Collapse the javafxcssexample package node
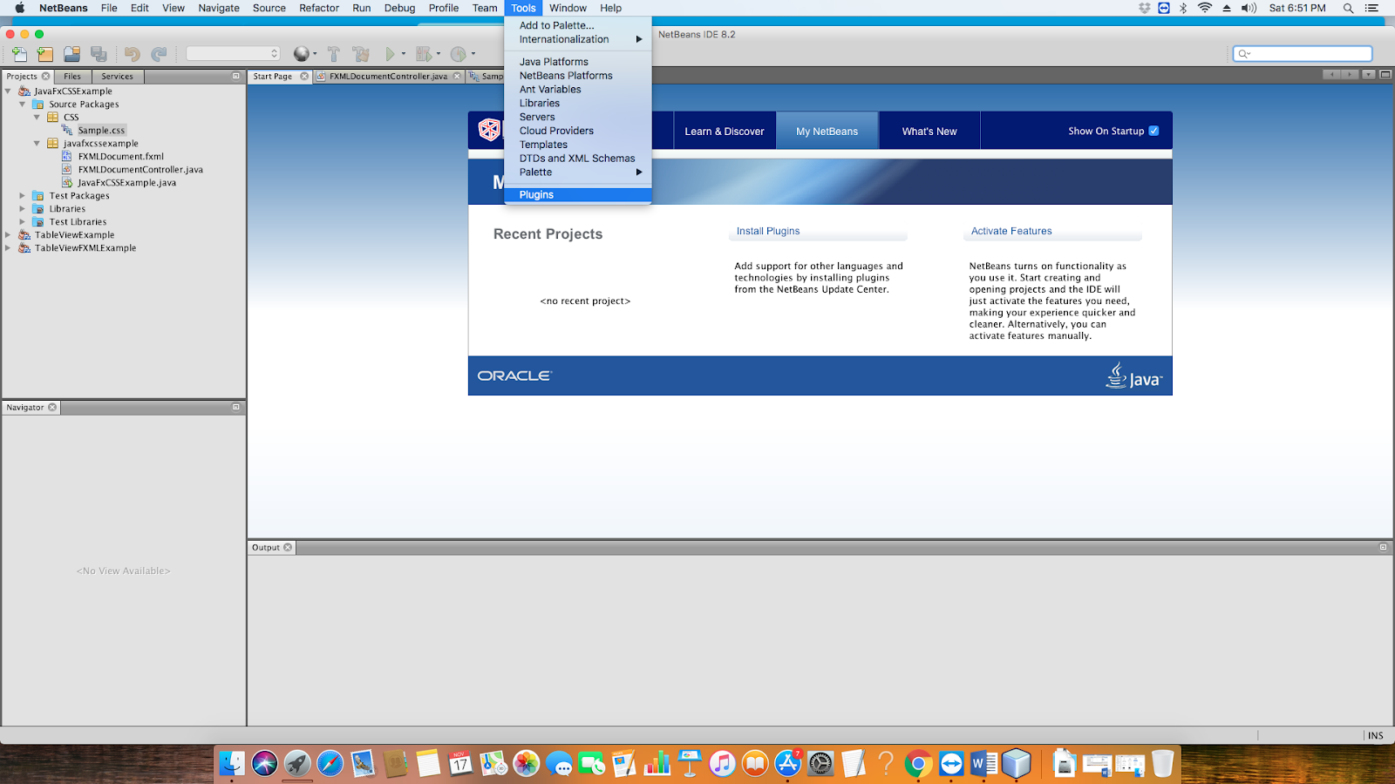Image resolution: width=1395 pixels, height=784 pixels. (x=37, y=143)
